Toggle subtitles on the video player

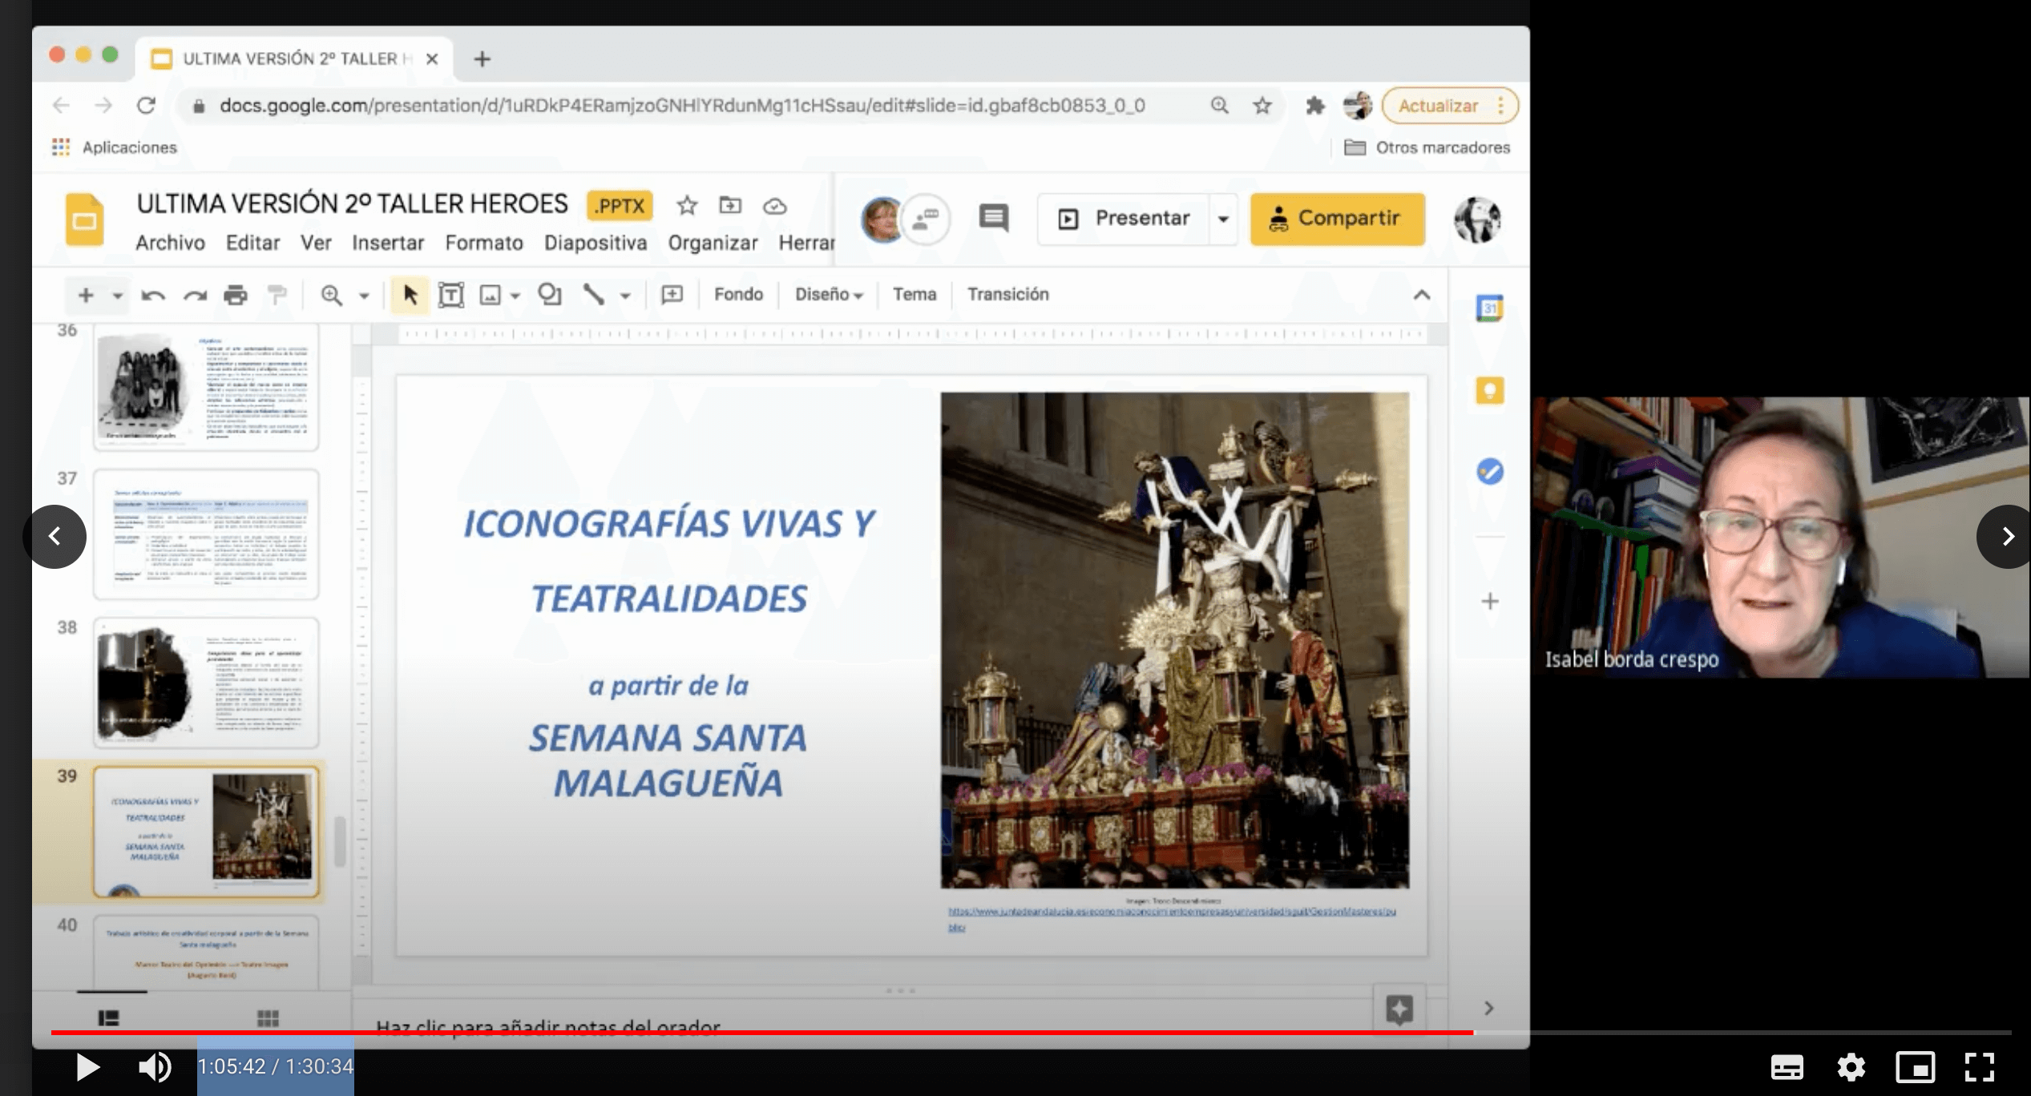tap(1787, 1067)
